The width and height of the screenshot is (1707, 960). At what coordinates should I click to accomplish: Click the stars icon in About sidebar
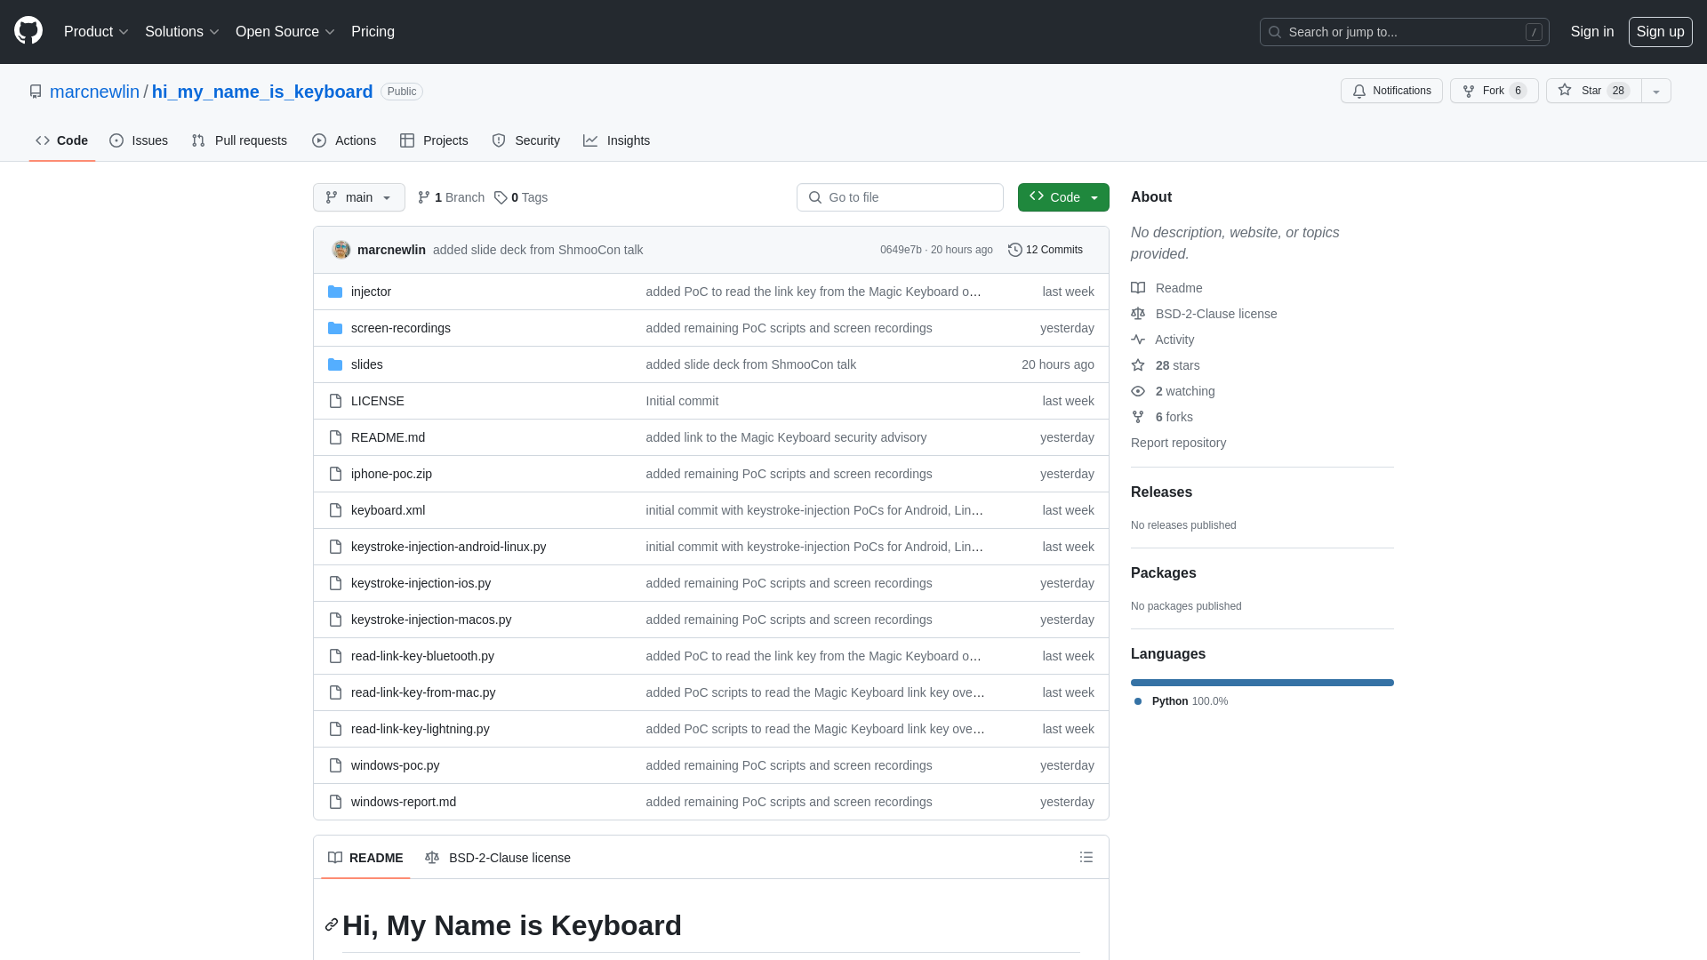tap(1138, 365)
